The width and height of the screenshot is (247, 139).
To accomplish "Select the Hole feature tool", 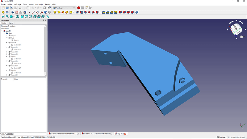I will tap(81, 12).
